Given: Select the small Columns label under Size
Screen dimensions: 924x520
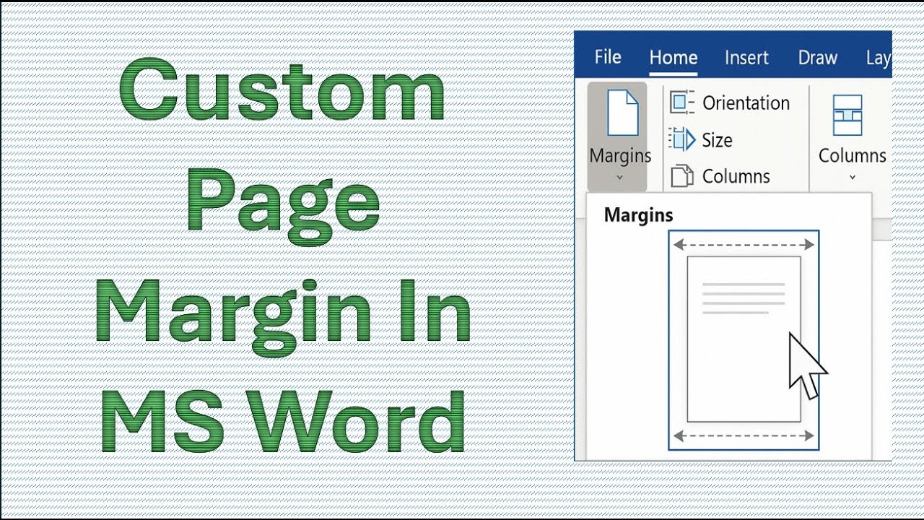Looking at the screenshot, I should [x=736, y=176].
